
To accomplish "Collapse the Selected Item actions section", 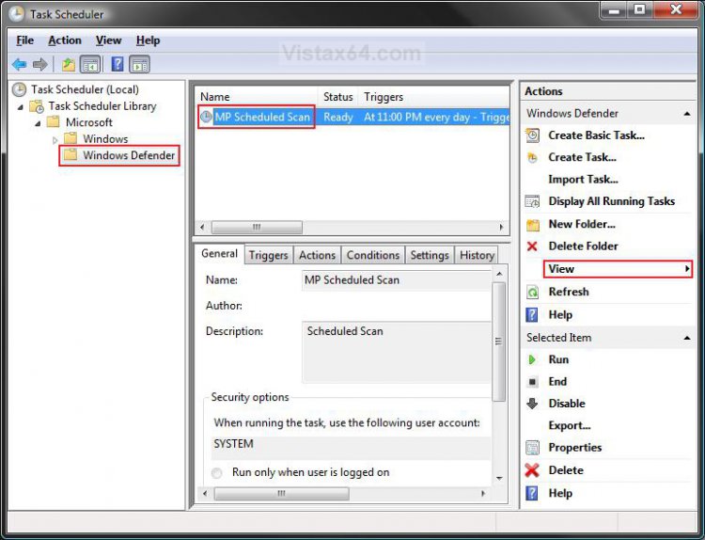I will click(687, 338).
